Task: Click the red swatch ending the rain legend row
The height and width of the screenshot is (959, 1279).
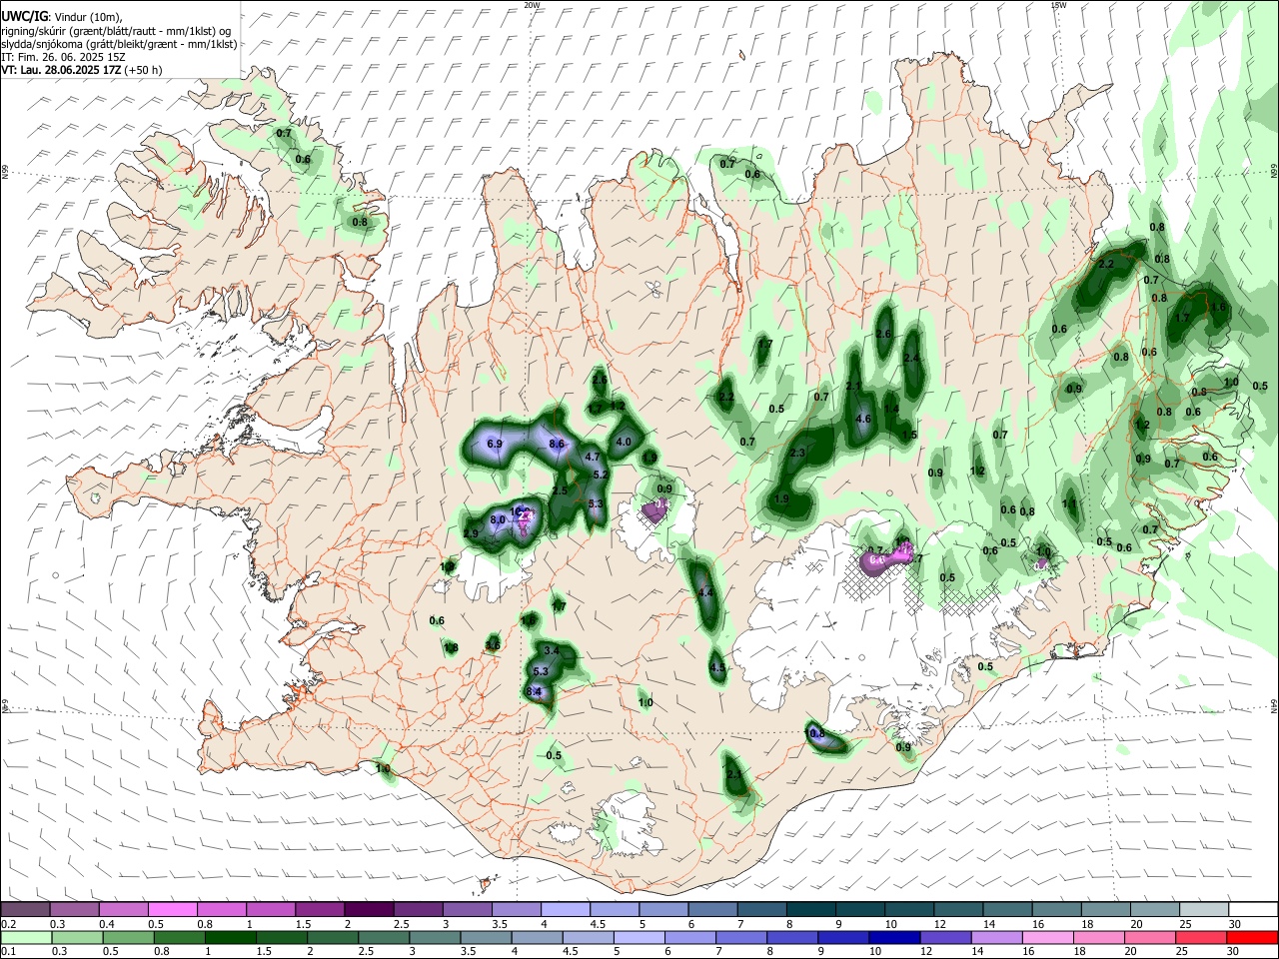Action: [x=1252, y=937]
